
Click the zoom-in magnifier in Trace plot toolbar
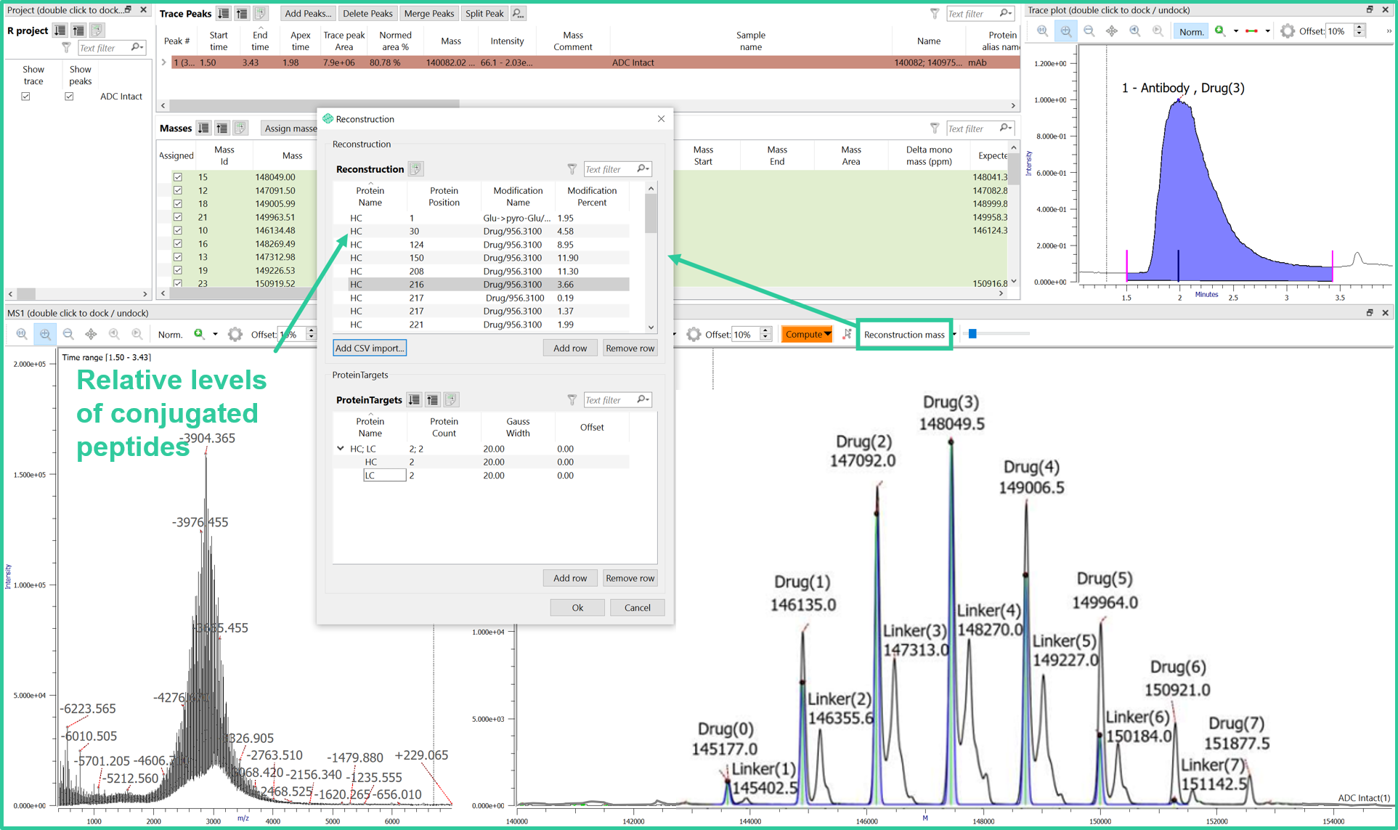[x=1065, y=31]
